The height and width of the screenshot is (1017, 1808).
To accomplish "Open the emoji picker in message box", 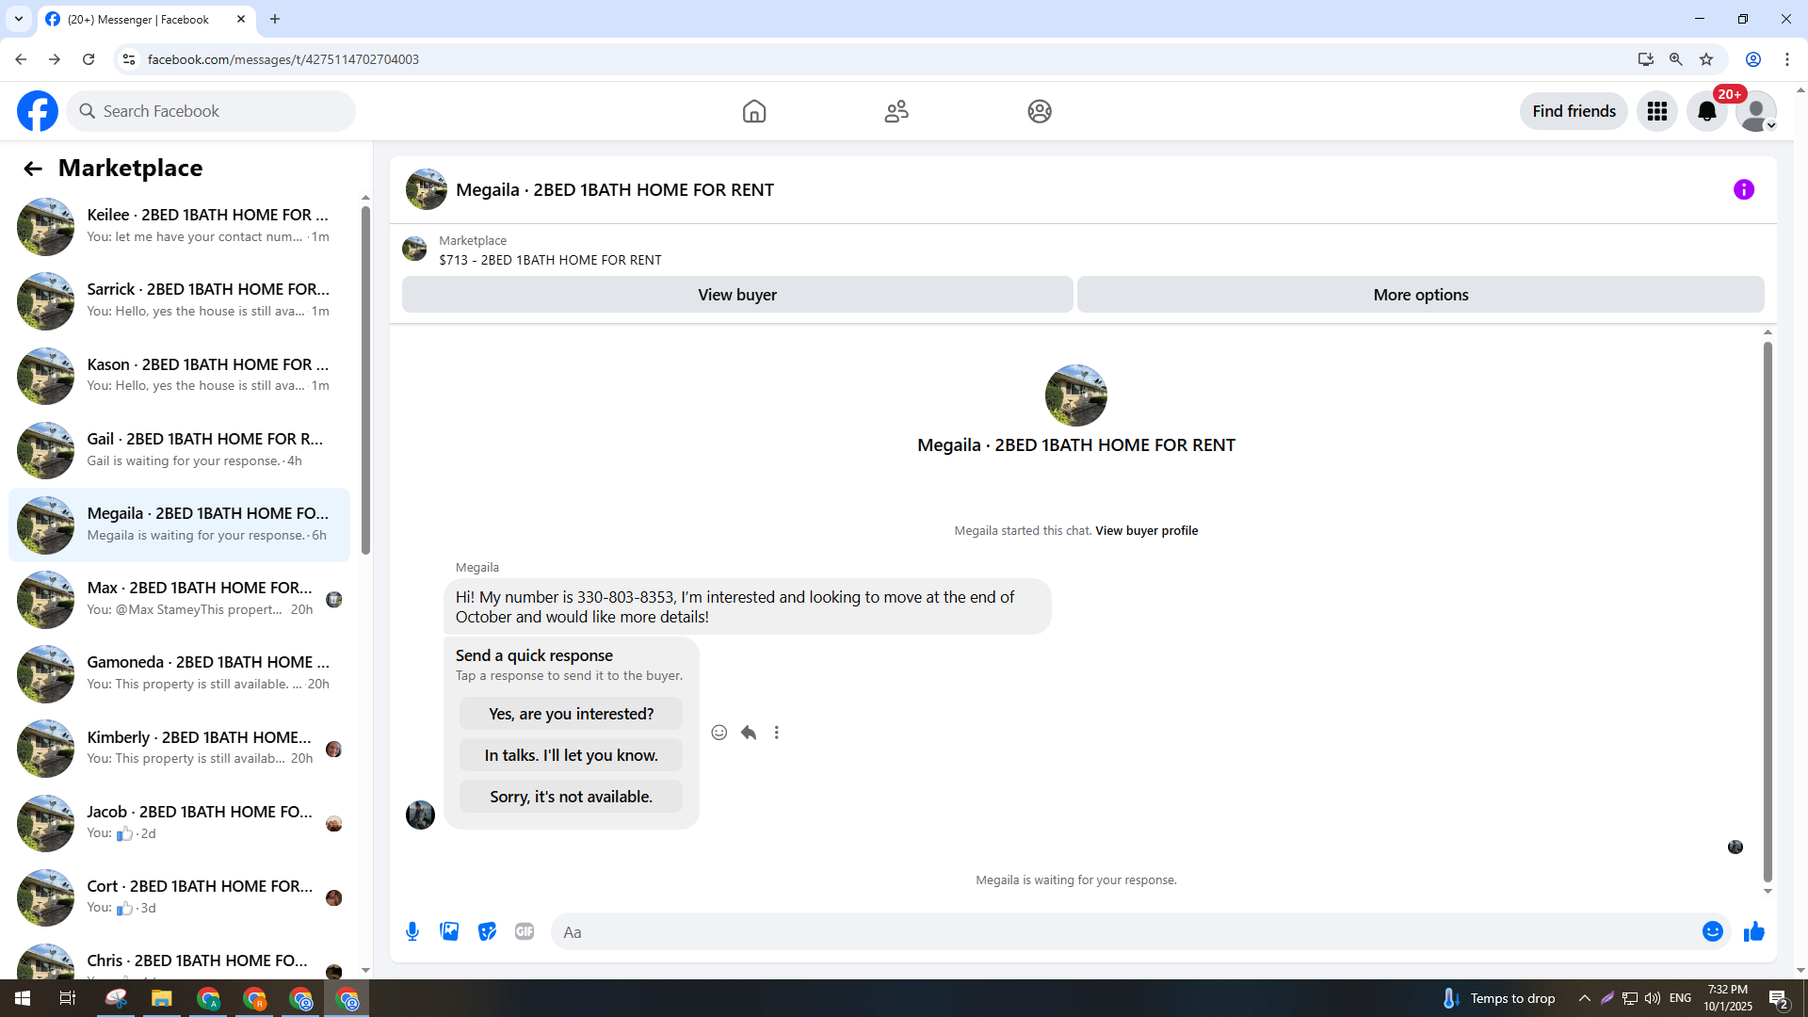I will 1713,932.
